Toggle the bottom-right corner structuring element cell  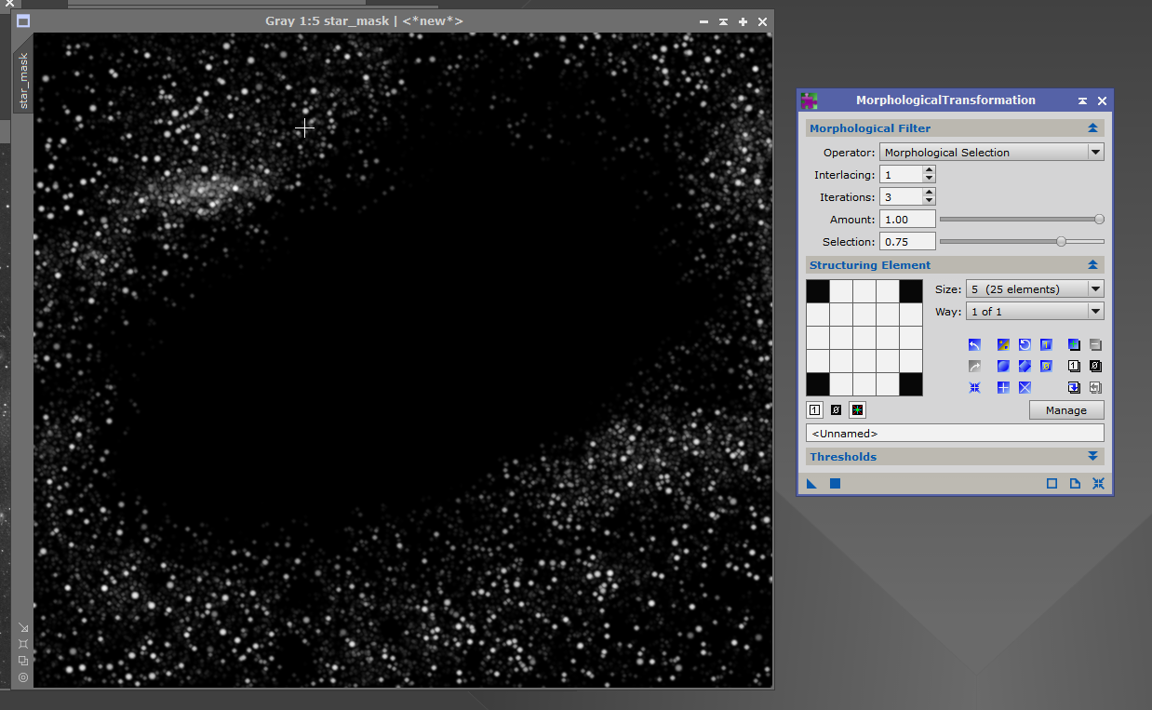tap(911, 383)
